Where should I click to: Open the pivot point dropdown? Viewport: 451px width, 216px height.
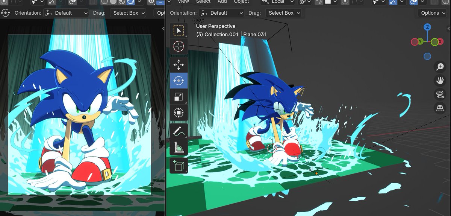pyautogui.click(x=304, y=2)
